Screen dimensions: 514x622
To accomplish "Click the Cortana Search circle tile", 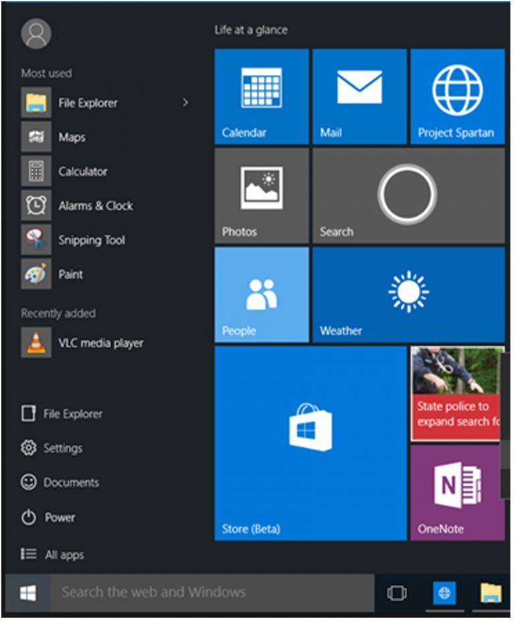I will point(408,196).
